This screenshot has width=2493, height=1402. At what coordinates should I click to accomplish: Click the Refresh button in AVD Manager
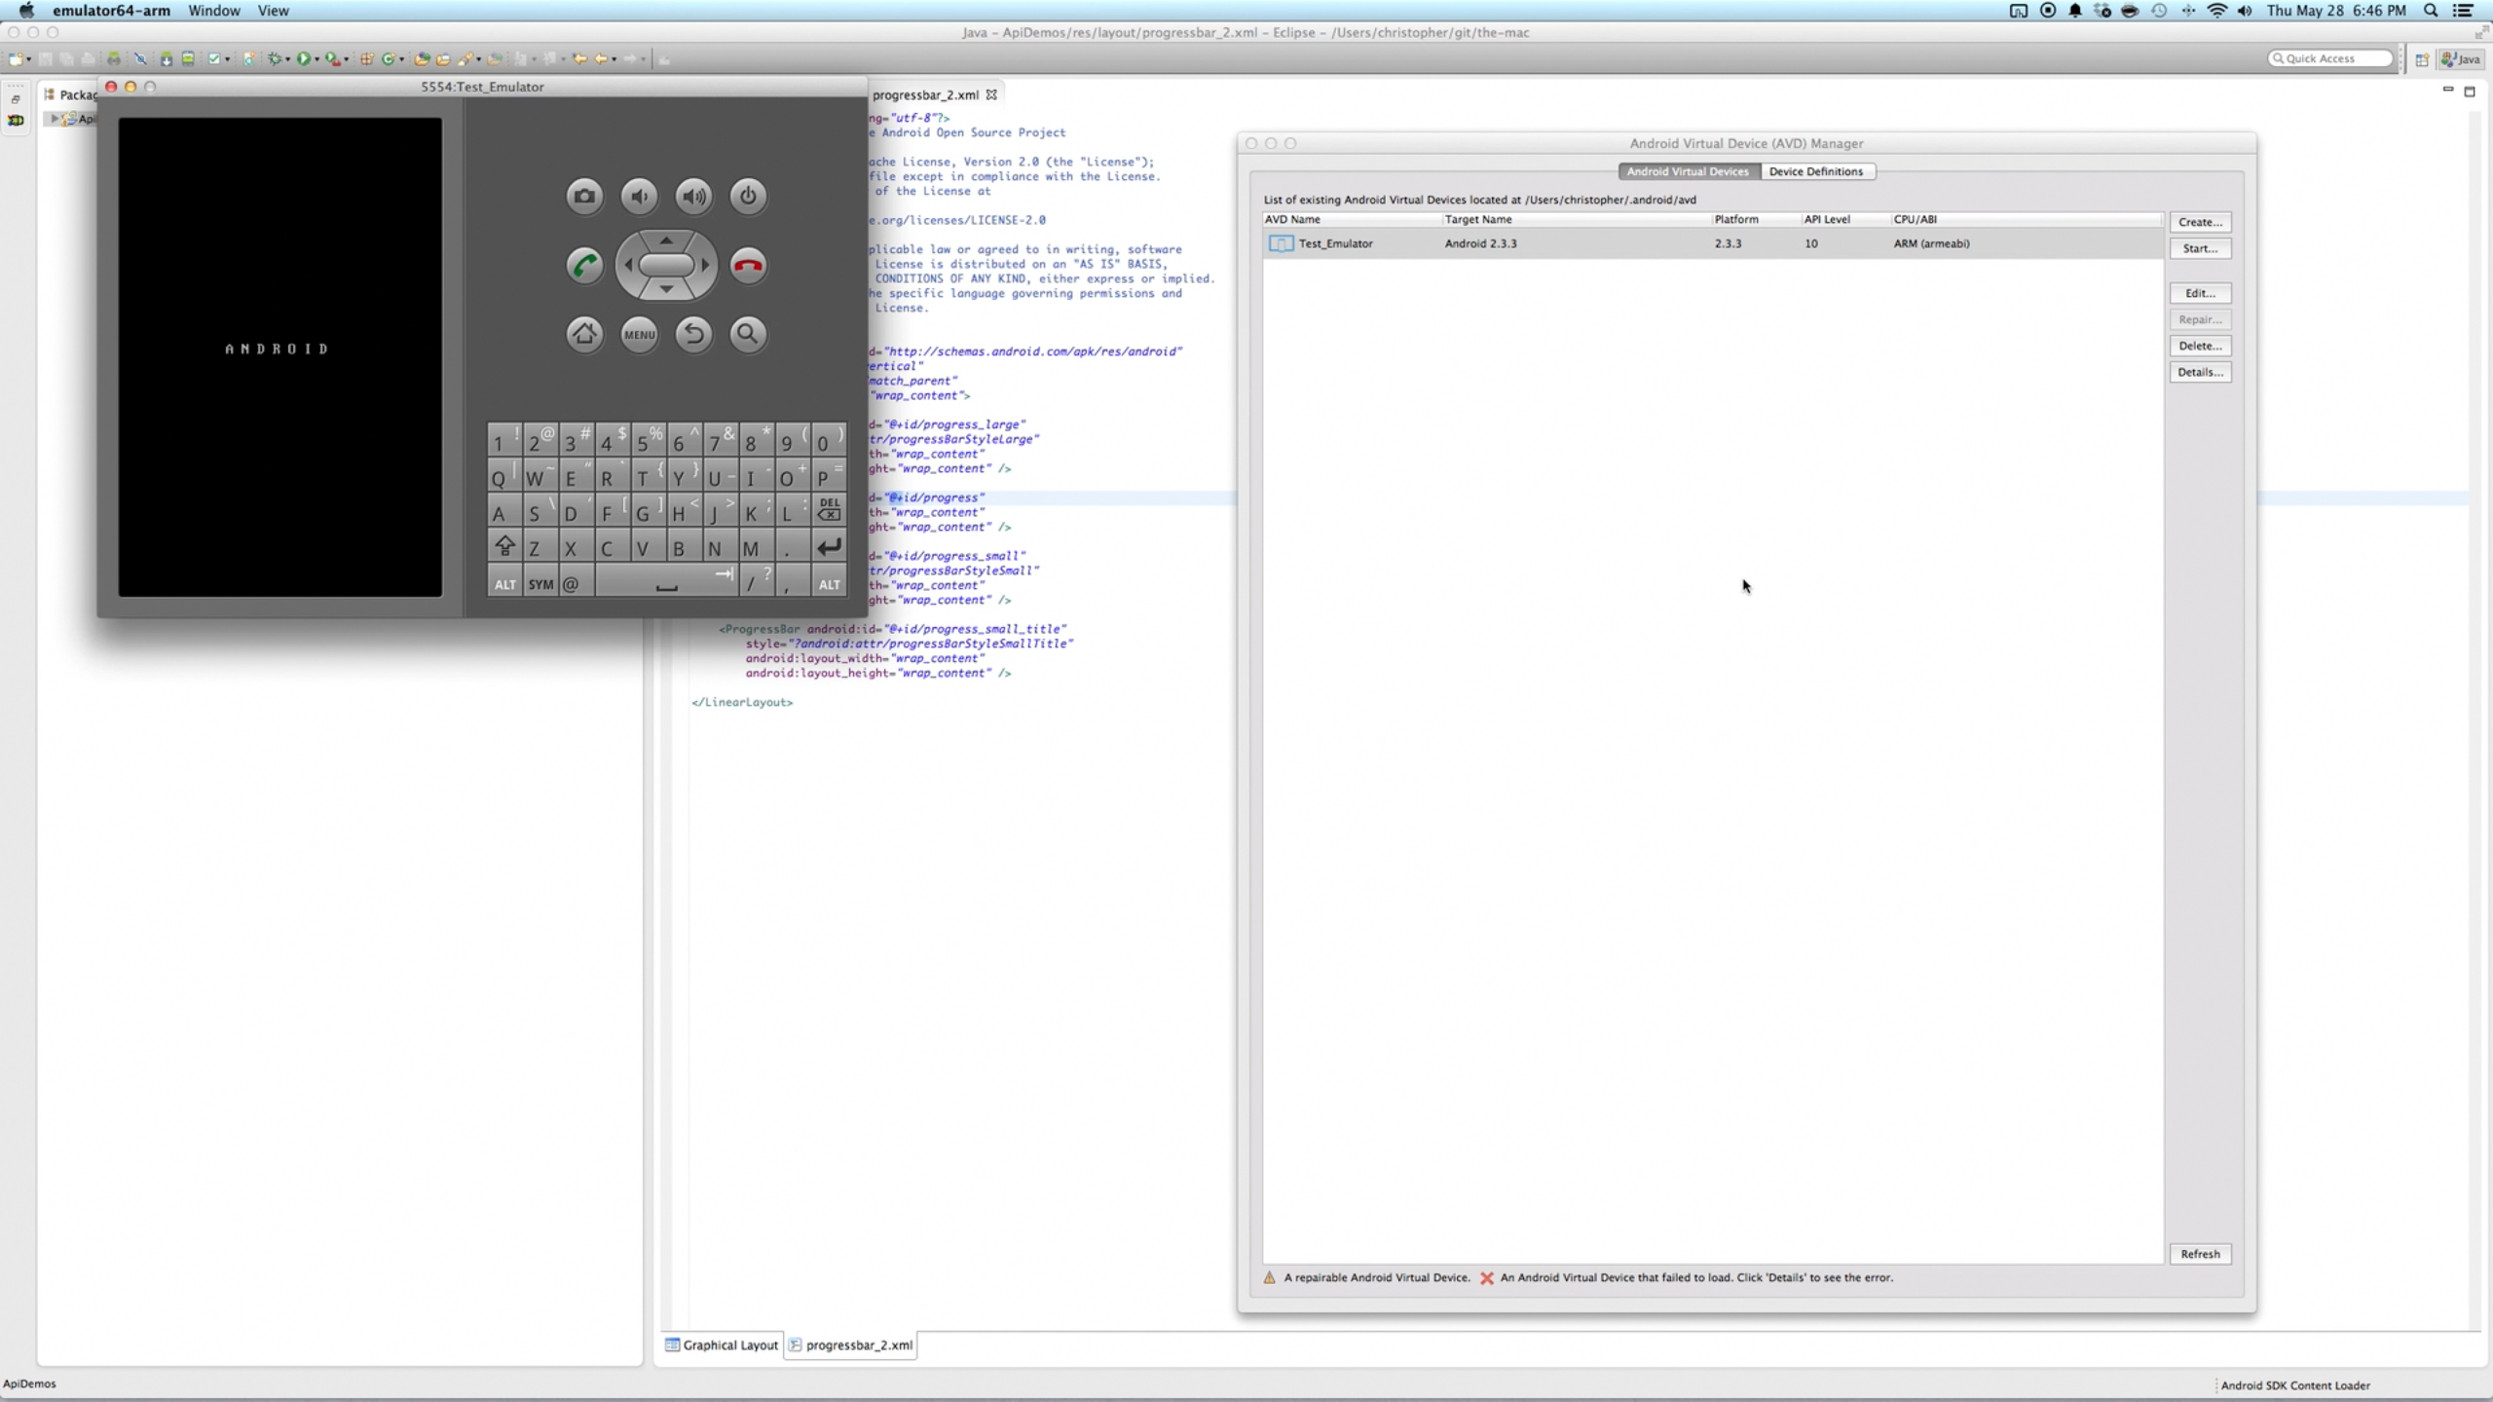point(2200,1254)
